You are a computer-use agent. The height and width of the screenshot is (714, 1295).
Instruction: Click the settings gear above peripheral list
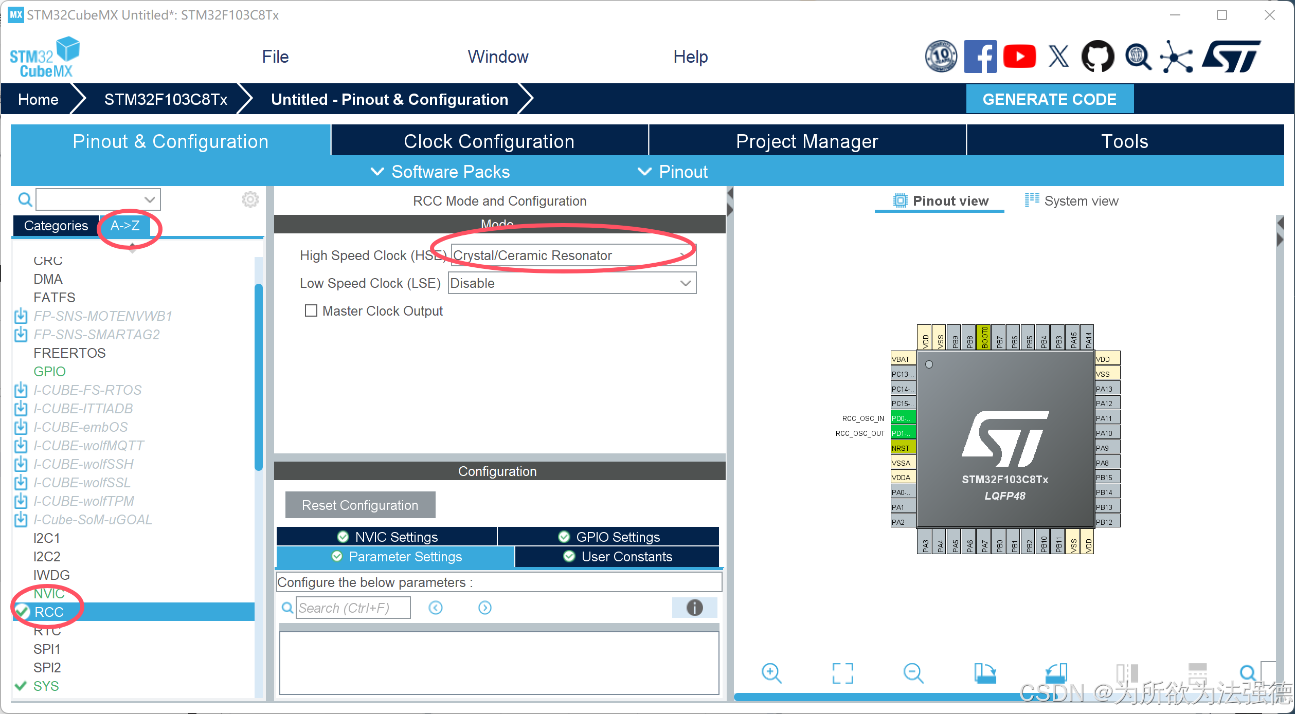250,199
